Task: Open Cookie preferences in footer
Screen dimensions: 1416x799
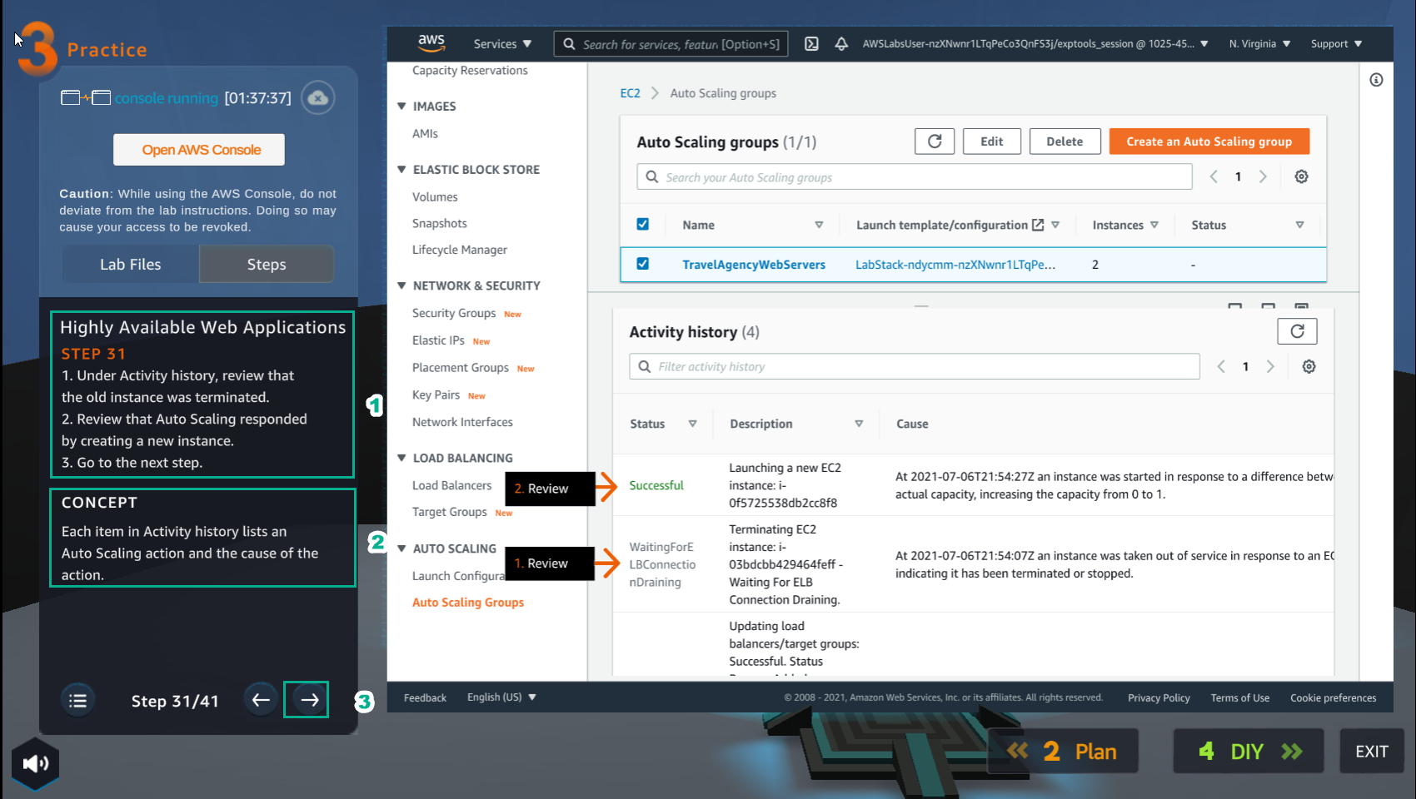Action: coord(1333,697)
